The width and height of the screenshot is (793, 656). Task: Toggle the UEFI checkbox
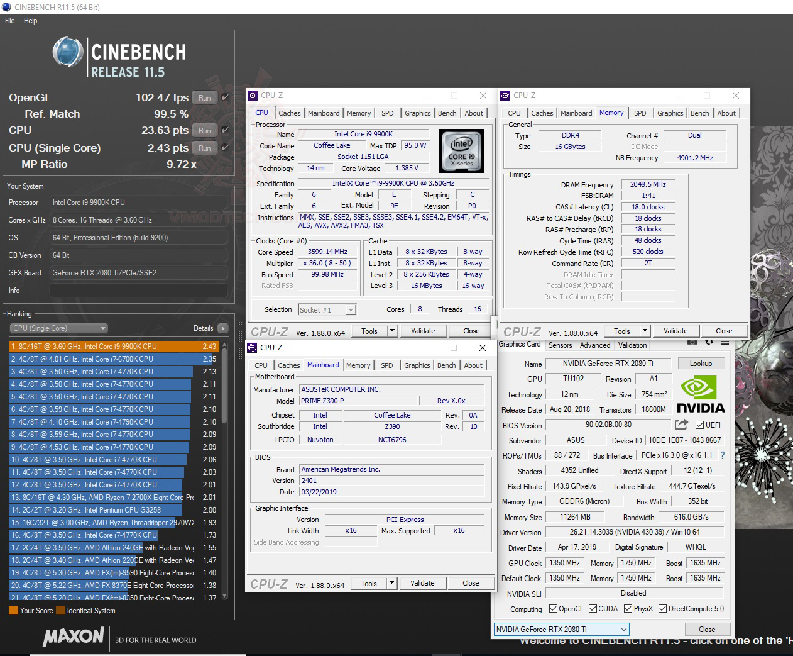click(699, 425)
